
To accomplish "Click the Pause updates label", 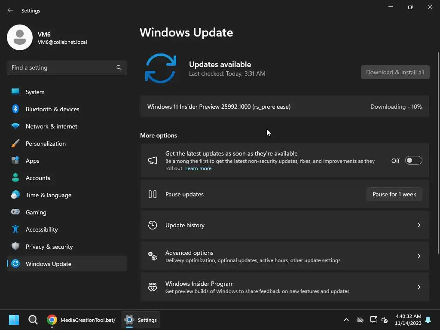I will (x=184, y=194).
